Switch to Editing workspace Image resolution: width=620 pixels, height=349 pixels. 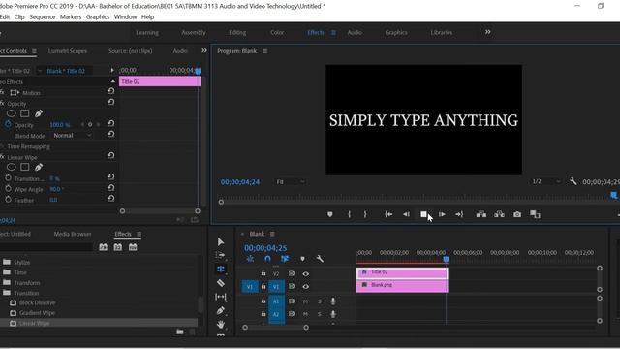237,32
